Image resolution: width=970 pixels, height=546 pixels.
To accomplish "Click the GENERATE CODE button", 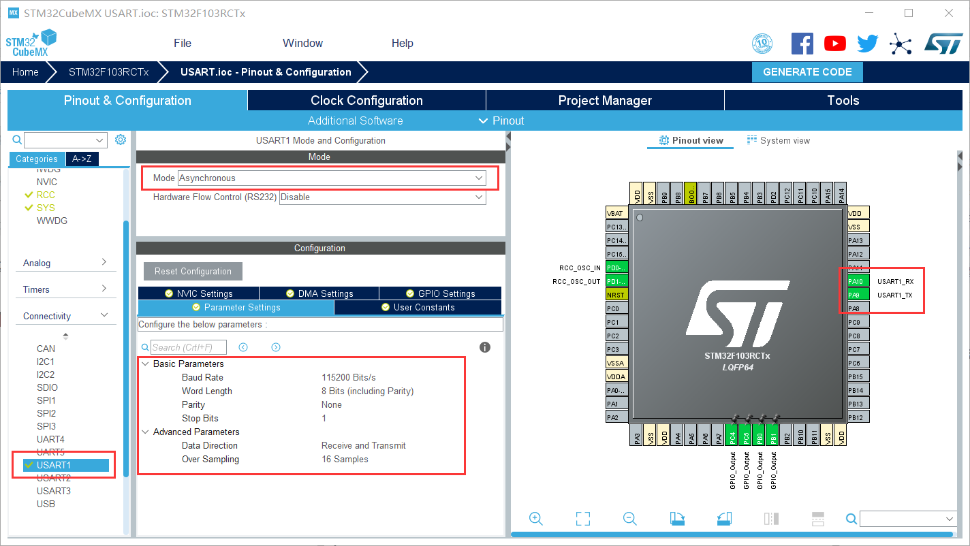I will [x=807, y=71].
